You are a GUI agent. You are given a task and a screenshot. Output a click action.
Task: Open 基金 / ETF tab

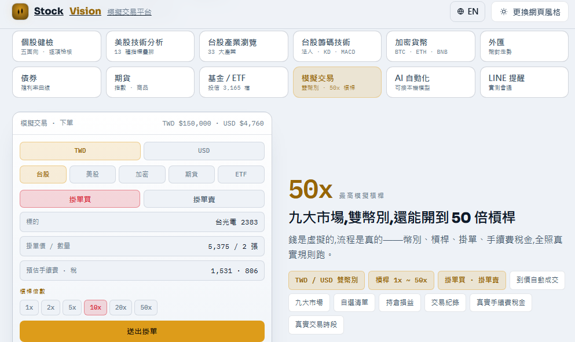[244, 82]
